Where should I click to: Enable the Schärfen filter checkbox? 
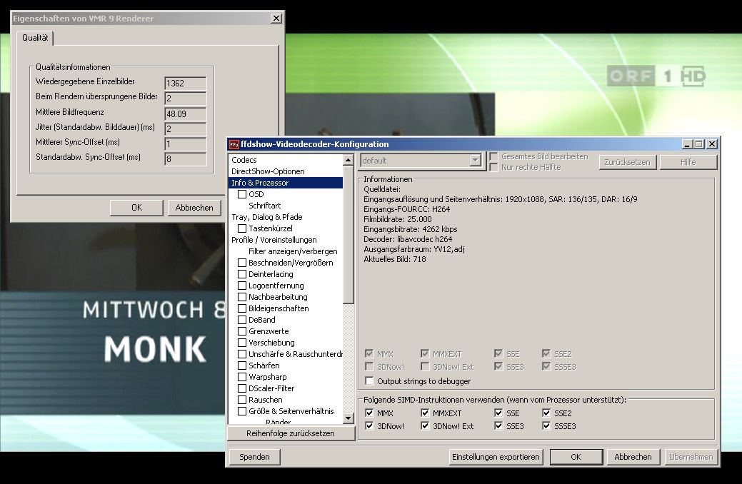coord(242,365)
